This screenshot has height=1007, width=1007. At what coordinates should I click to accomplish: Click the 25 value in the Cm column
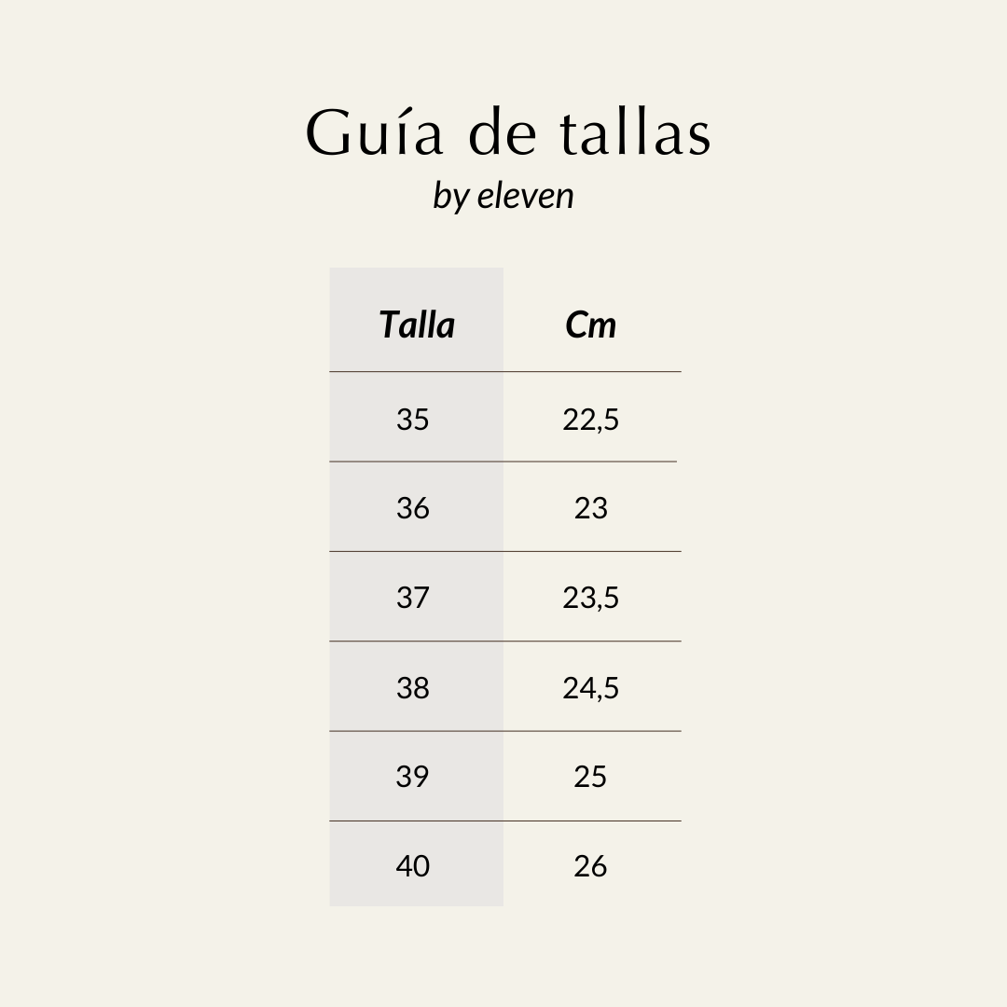click(591, 776)
